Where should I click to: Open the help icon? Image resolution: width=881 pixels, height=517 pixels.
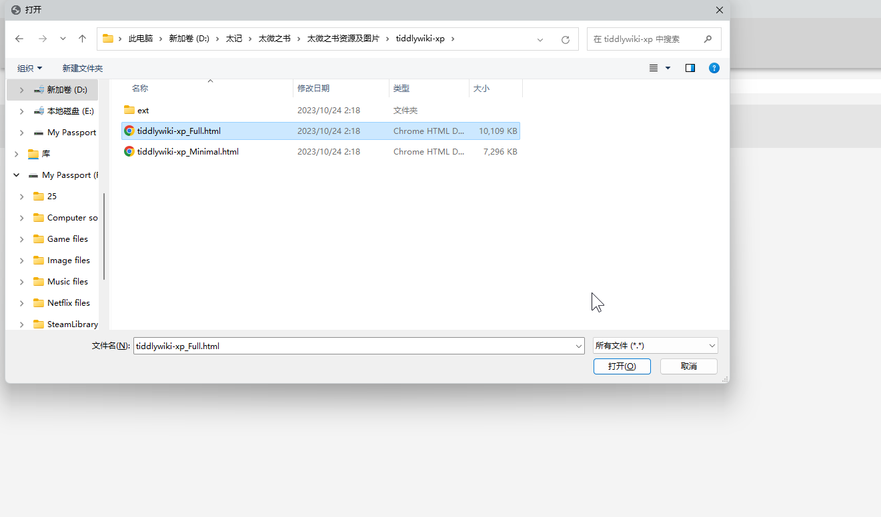[x=714, y=68]
